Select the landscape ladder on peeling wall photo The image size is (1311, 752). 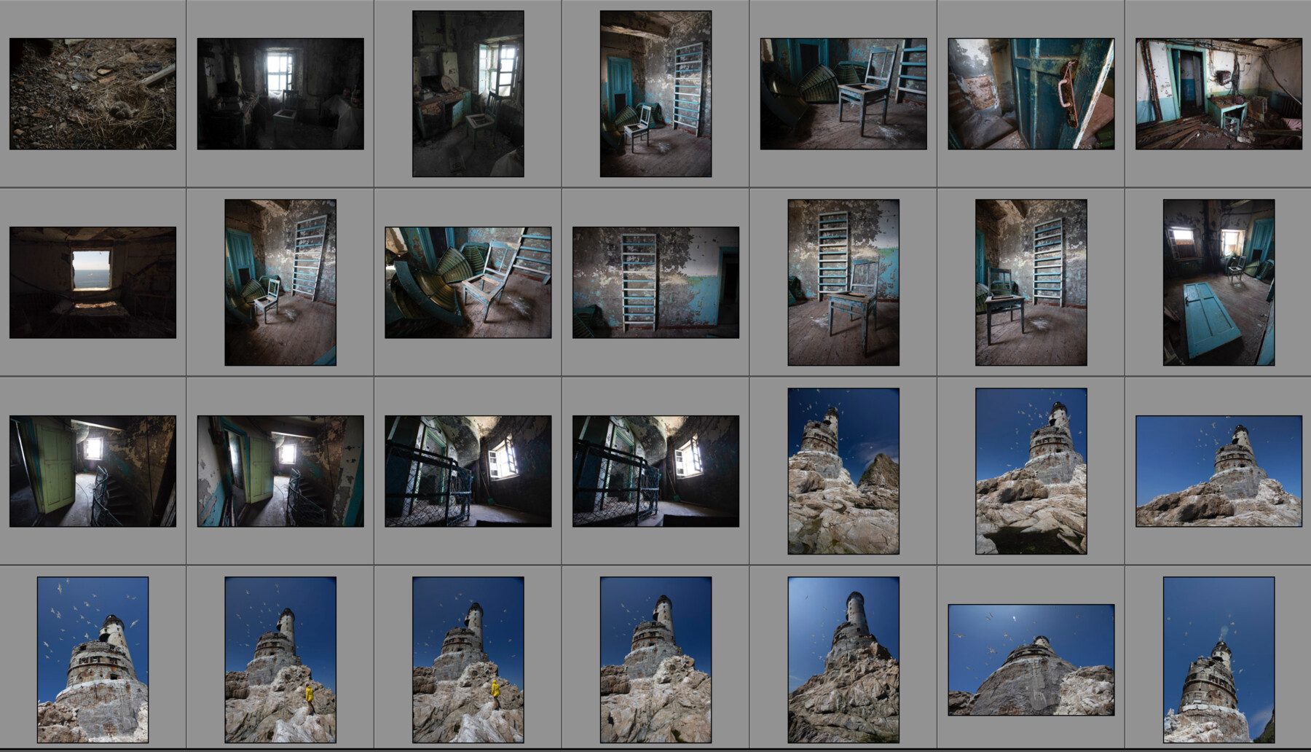(655, 283)
